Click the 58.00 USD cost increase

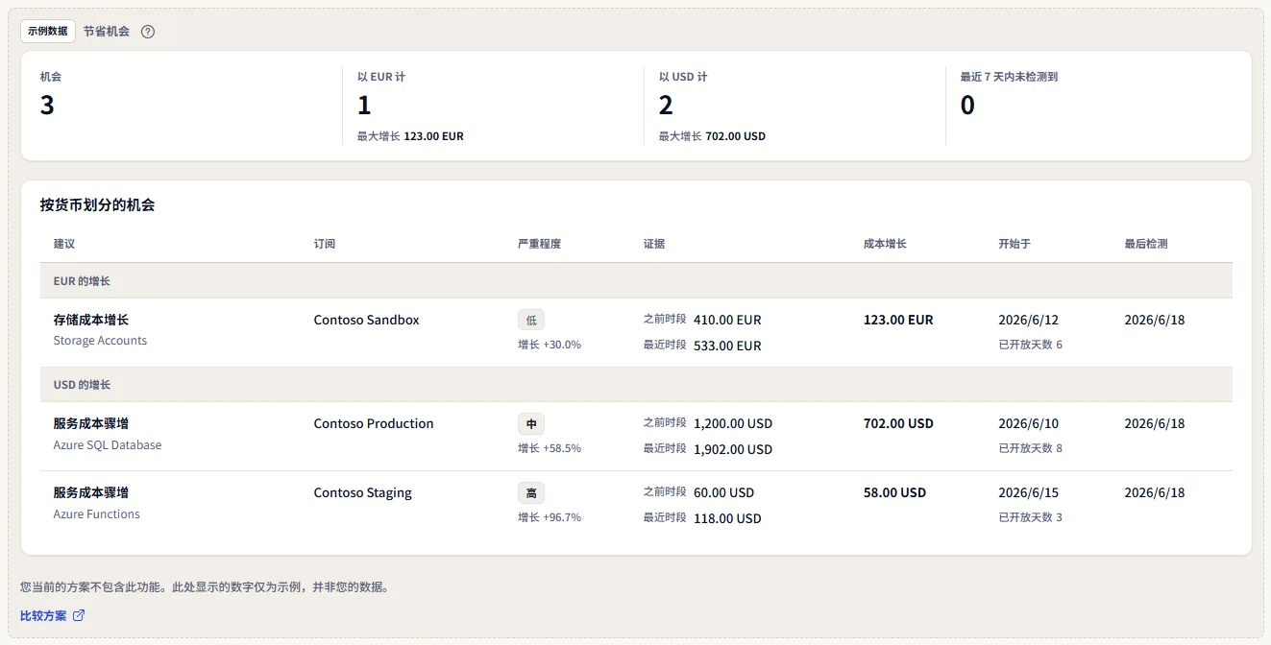tap(894, 492)
